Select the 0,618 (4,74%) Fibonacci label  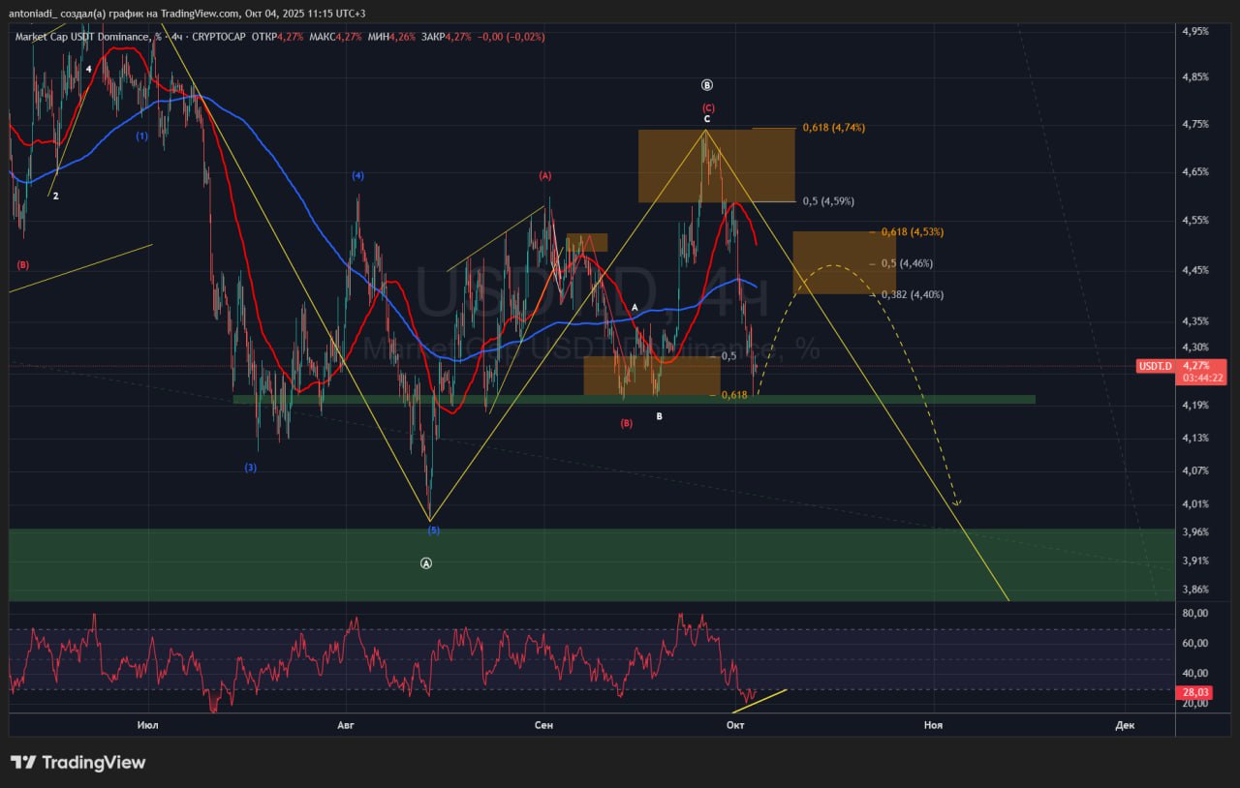tap(833, 128)
